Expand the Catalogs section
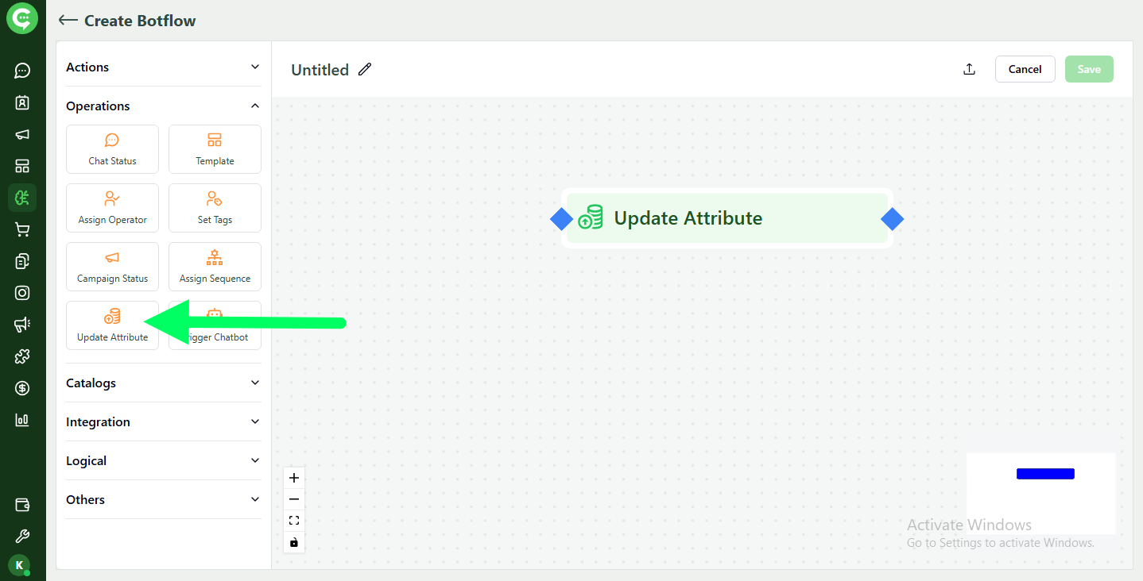1143x581 pixels. (x=163, y=383)
